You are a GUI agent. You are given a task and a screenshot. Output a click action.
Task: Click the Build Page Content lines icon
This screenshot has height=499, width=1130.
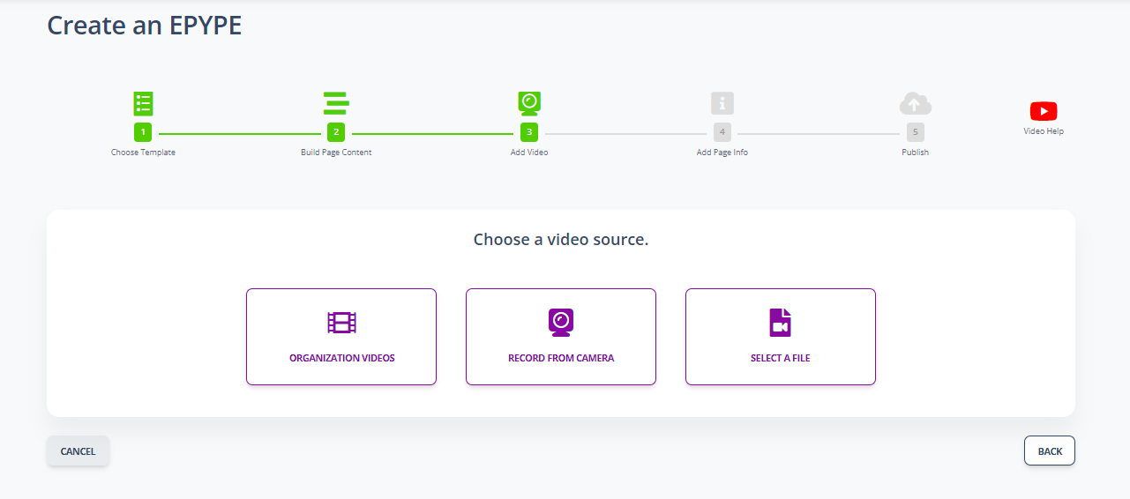tap(336, 103)
